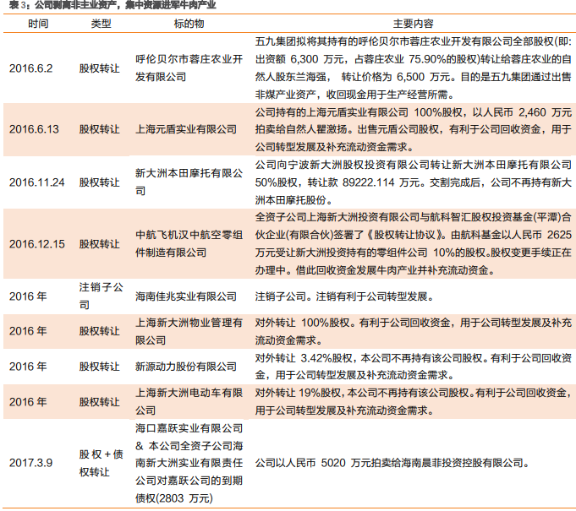Viewport: 576px width, 511px height.
Task: Click date cell 2016.6.13
Action: (x=34, y=129)
